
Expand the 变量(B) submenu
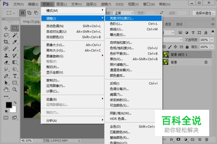click(73, 99)
